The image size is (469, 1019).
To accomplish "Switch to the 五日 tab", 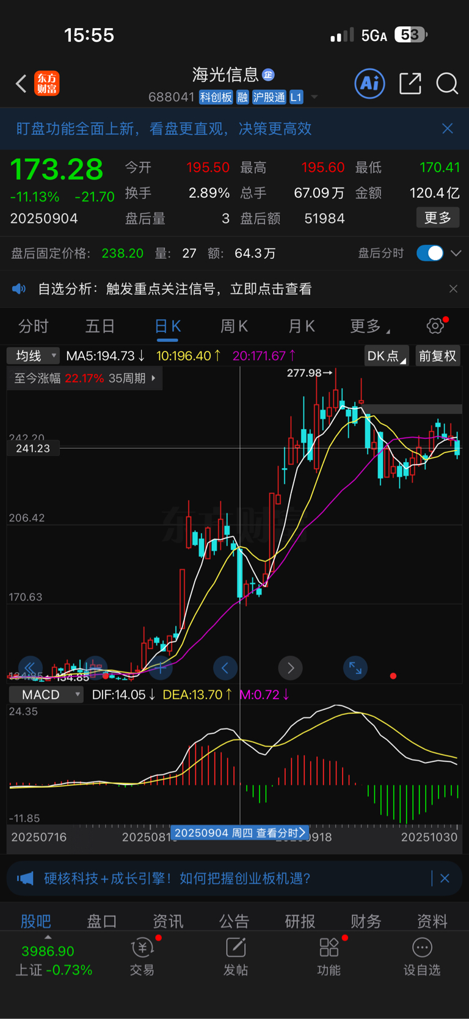I will point(100,326).
